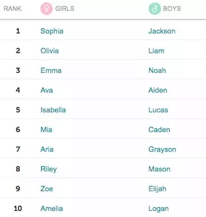This screenshot has width=206, height=217.
Task: View details for Isabella
Action: click(x=53, y=110)
